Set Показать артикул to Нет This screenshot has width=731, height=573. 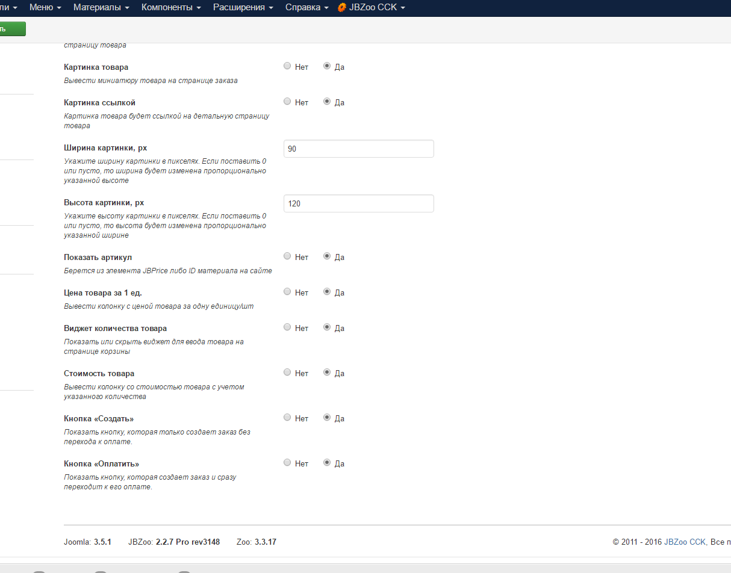pos(287,256)
